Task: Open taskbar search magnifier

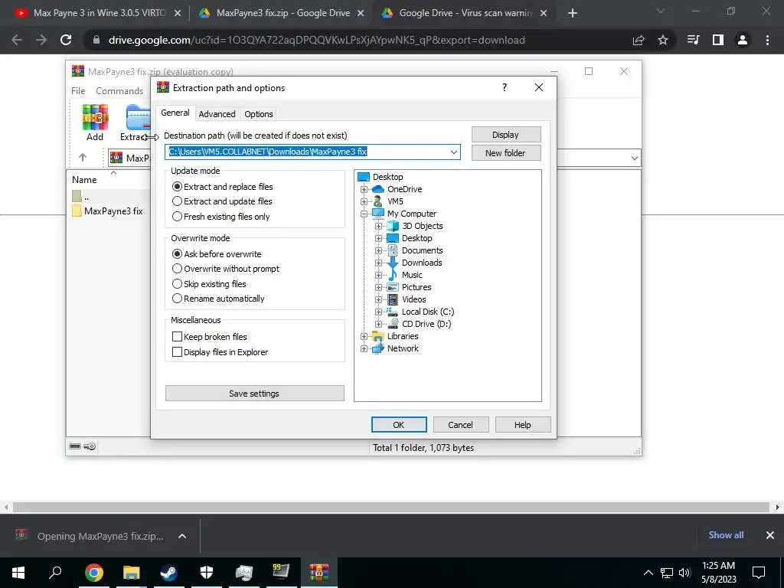Action: pyautogui.click(x=55, y=572)
